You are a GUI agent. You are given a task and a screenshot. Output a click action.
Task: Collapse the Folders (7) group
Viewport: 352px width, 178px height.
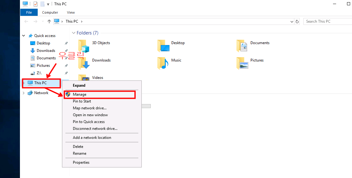pos(74,33)
